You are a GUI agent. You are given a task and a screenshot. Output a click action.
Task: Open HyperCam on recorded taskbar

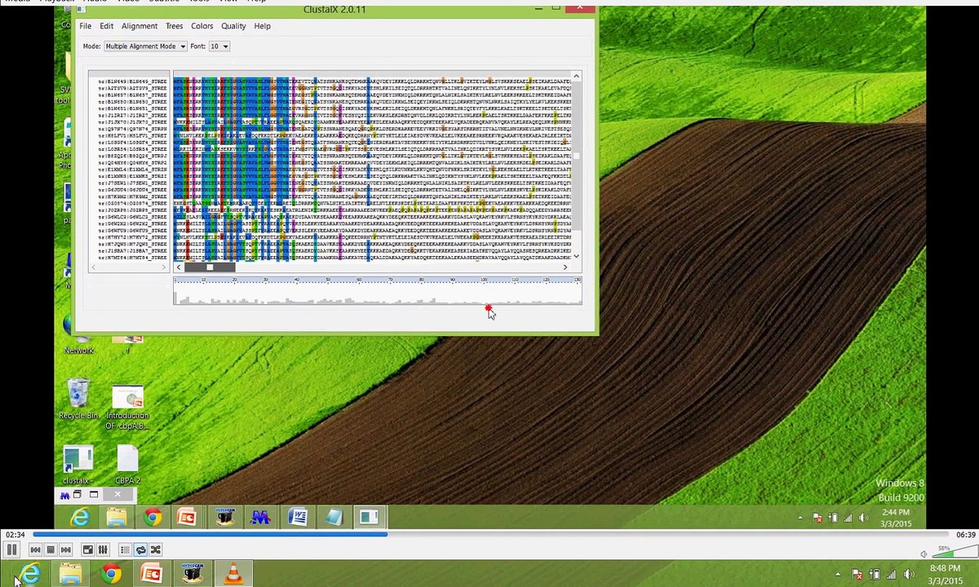[x=224, y=517]
